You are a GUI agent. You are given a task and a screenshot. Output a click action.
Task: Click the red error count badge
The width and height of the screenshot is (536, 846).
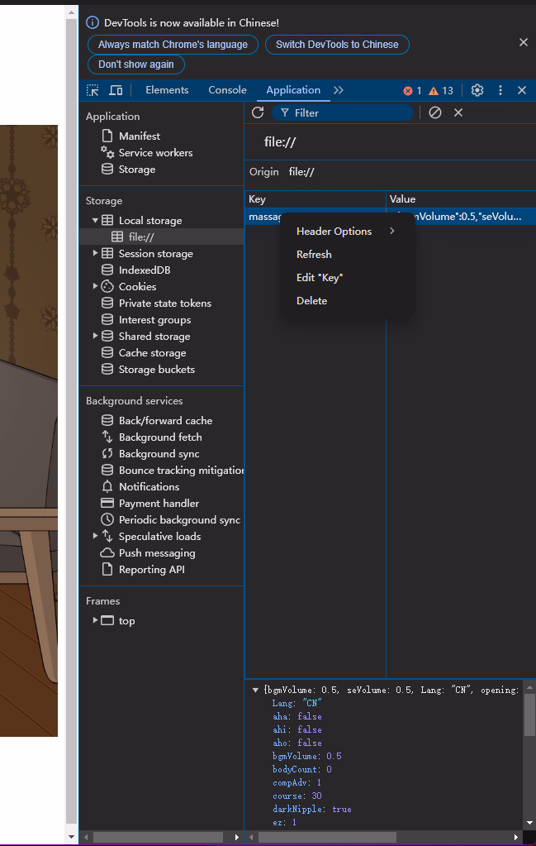pyautogui.click(x=412, y=91)
